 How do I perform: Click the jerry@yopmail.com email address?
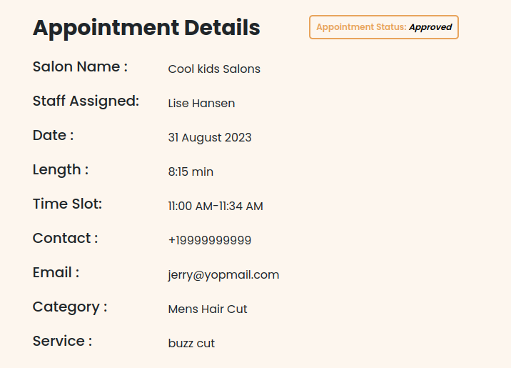pyautogui.click(x=223, y=275)
